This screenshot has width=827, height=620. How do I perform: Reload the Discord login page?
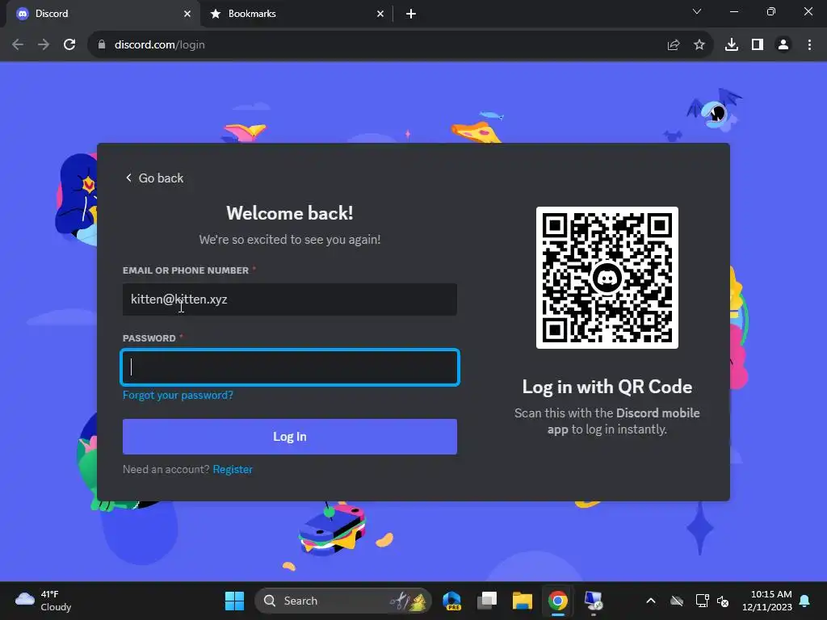coord(69,45)
